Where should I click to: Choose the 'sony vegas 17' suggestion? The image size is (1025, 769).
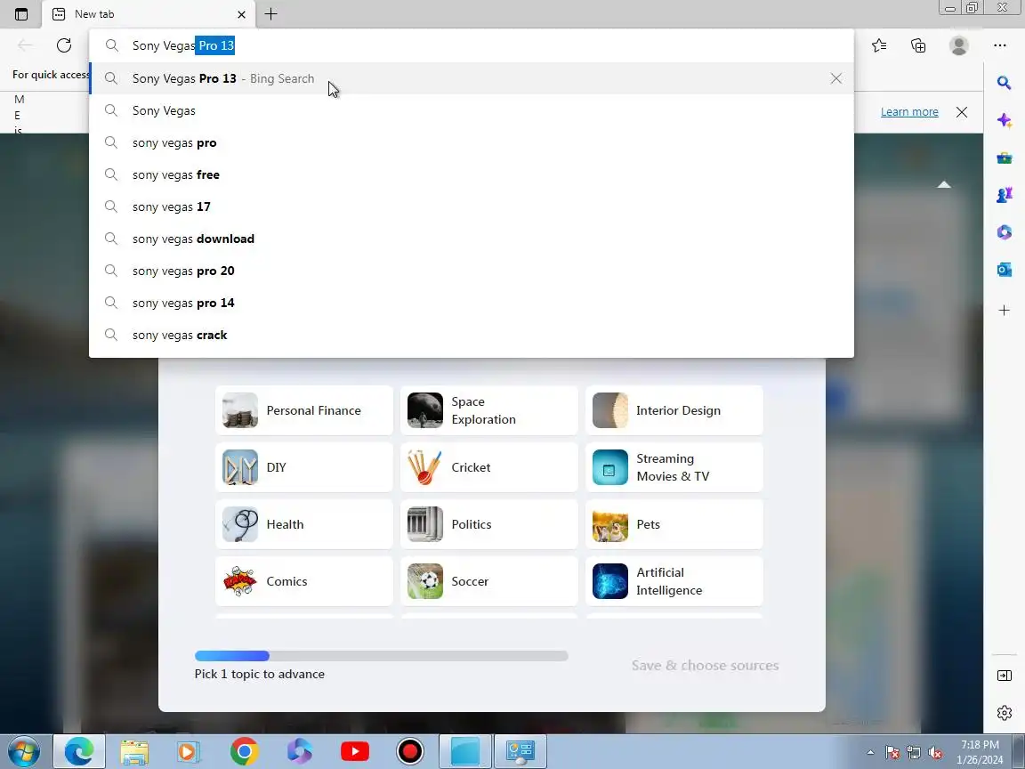(472, 206)
